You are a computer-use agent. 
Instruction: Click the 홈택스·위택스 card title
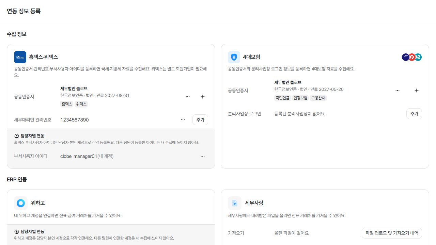click(x=44, y=57)
